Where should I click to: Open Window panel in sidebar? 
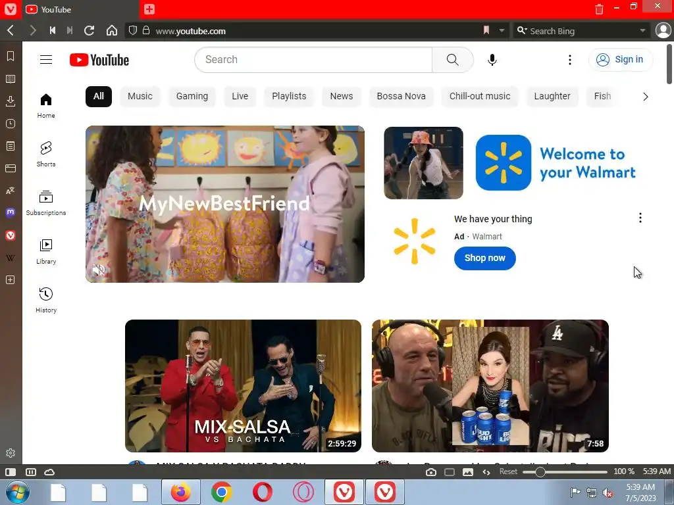pyautogui.click(x=11, y=168)
